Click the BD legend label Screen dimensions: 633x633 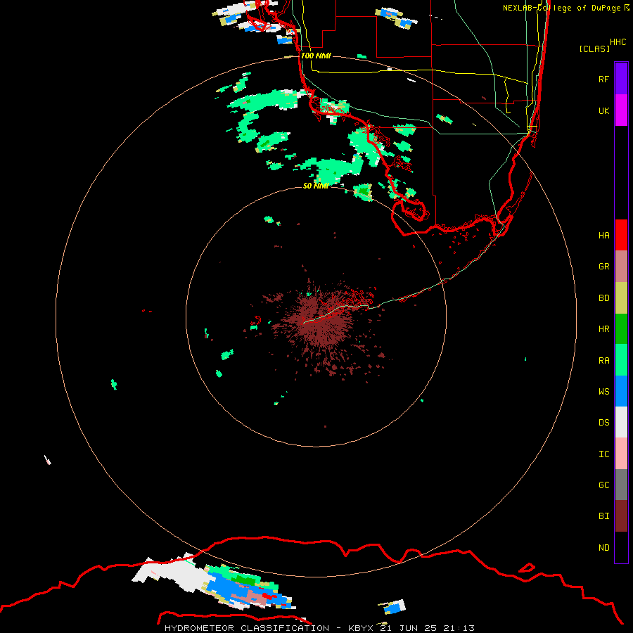point(603,298)
